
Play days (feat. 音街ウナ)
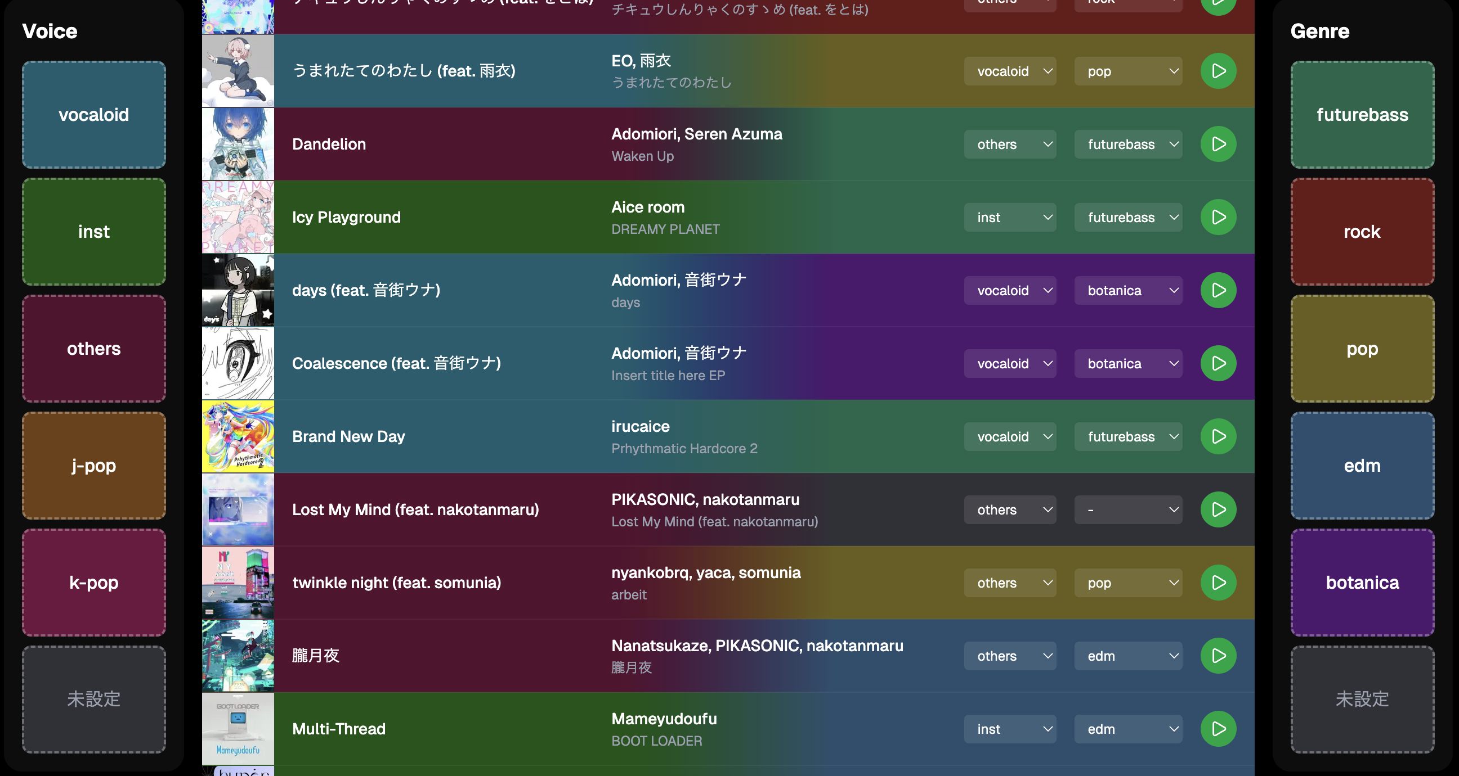pyautogui.click(x=1218, y=290)
